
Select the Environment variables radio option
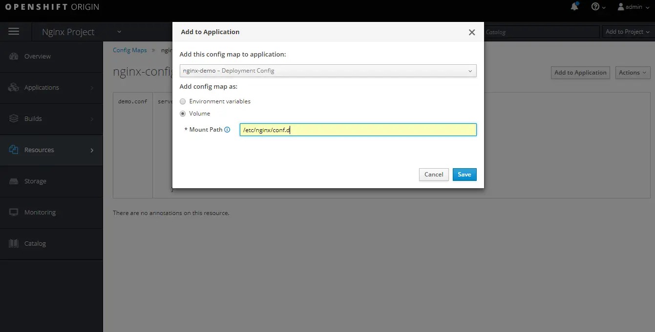pos(183,101)
